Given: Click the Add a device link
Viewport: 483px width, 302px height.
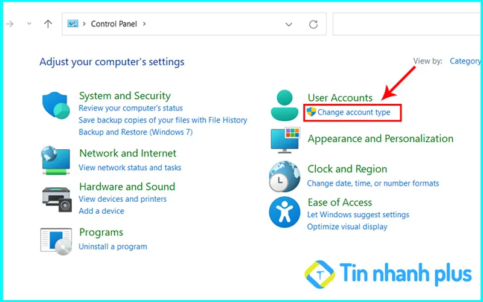Looking at the screenshot, I should (101, 211).
